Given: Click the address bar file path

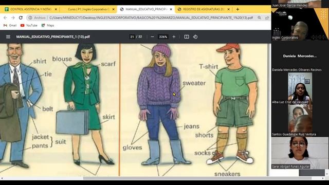Looking at the screenshot, I should coord(151,18).
